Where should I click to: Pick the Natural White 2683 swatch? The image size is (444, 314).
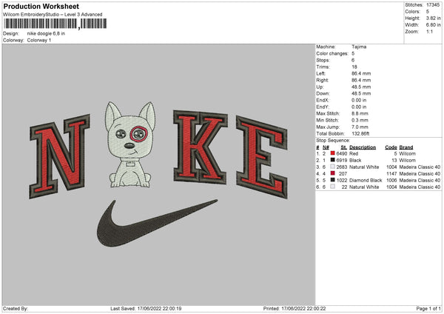coord(333,167)
